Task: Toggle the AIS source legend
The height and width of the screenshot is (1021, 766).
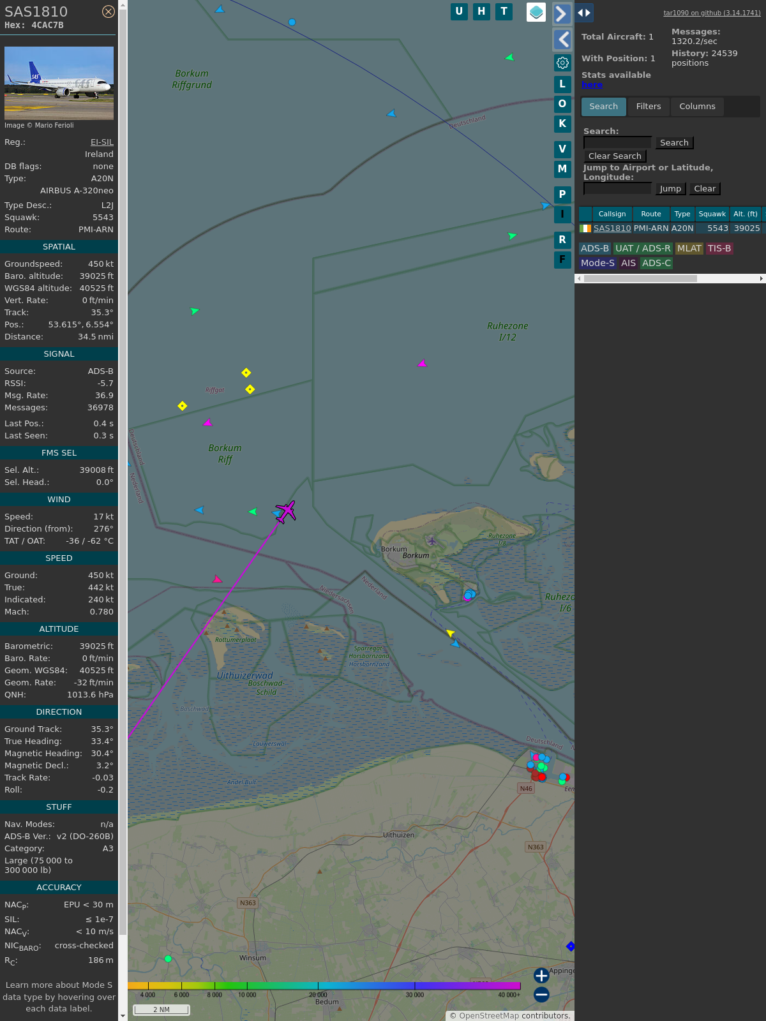Action: point(629,263)
